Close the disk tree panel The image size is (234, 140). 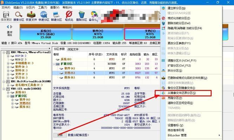pyautogui.click(x=49, y=48)
